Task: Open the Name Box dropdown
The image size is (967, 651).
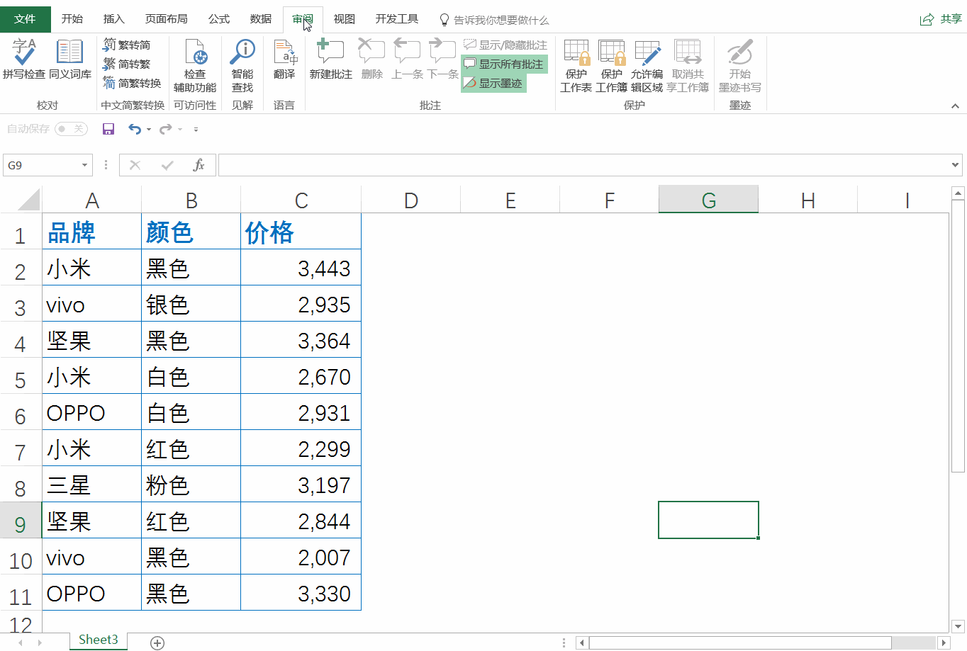Action: coord(84,165)
